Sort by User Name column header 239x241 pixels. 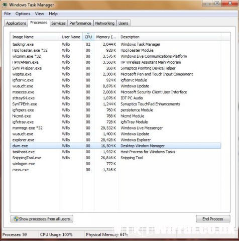coord(71,37)
